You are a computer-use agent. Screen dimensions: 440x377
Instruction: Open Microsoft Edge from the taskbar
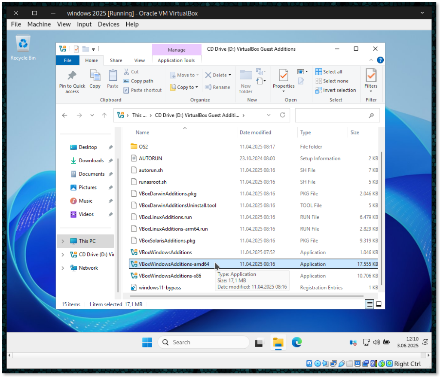coord(296,342)
